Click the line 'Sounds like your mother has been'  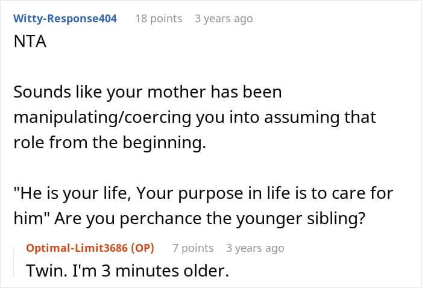coord(148,93)
